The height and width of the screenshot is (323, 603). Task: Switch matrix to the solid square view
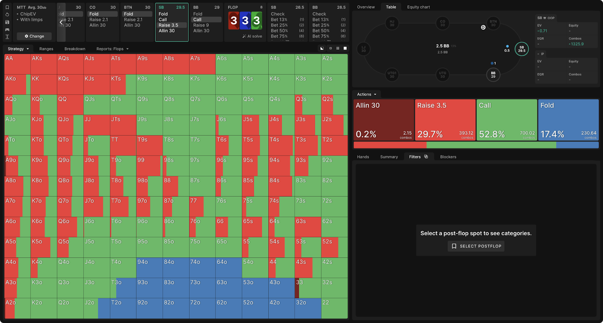point(345,48)
